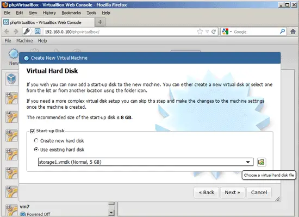This screenshot has width=299, height=217.
Task: Click the search magnifier icon
Action: click(x=282, y=32)
